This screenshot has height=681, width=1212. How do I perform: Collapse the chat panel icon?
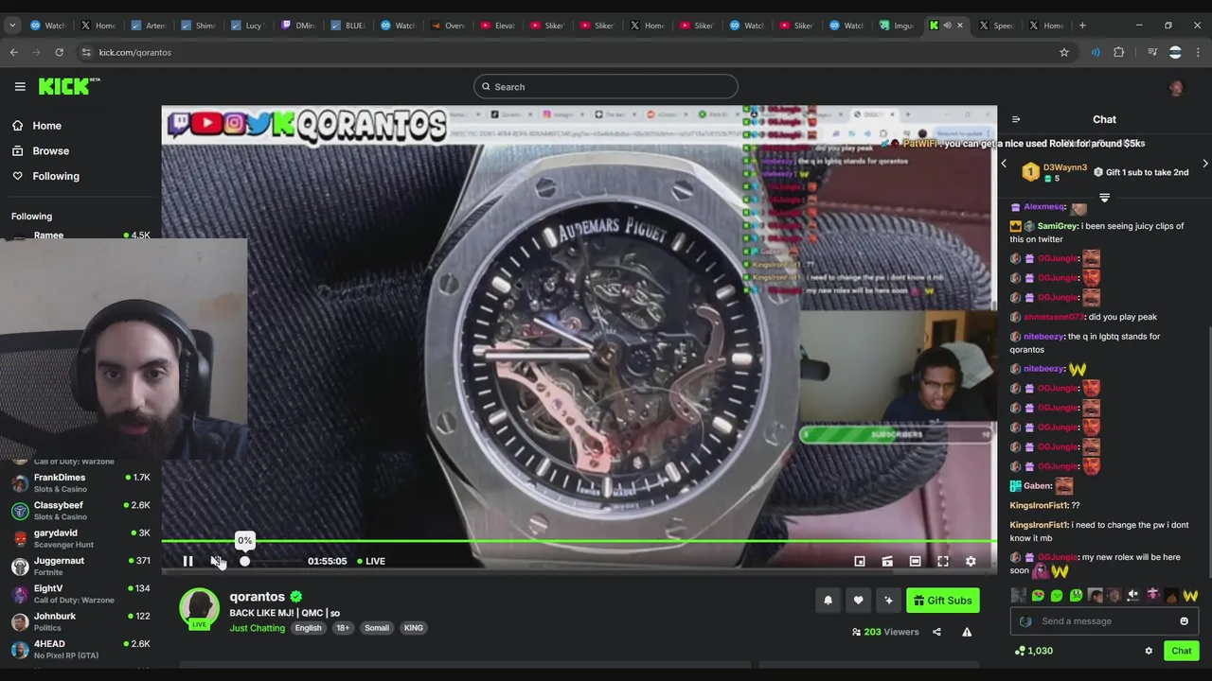pyautogui.click(x=1016, y=119)
